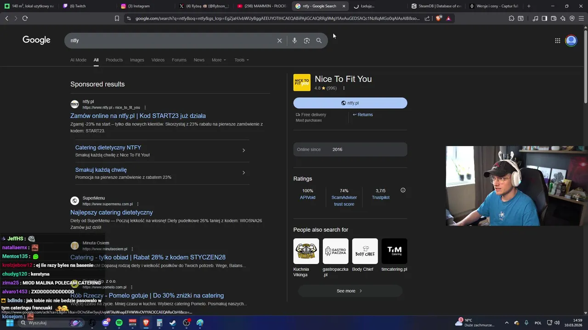The width and height of the screenshot is (588, 330).
Task: Toggle the browser sidebar panel icon
Action: click(544, 18)
